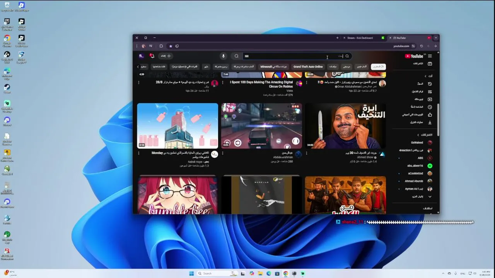Viewport: 495px width, 278px height.
Task: Open the browser tab search dropdown arrow
Action: click(436, 38)
